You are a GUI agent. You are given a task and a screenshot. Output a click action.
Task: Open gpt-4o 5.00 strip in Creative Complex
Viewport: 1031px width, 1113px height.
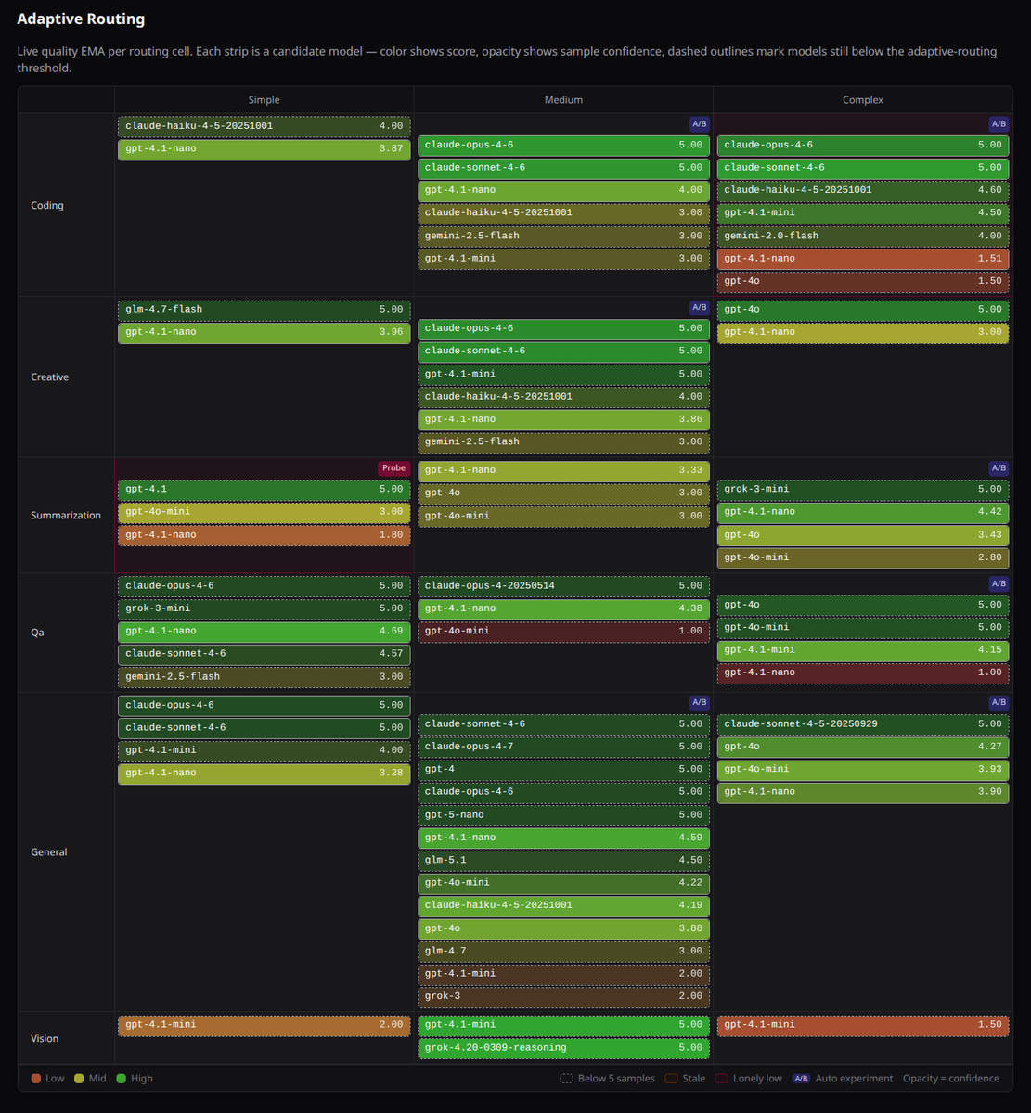[863, 310]
